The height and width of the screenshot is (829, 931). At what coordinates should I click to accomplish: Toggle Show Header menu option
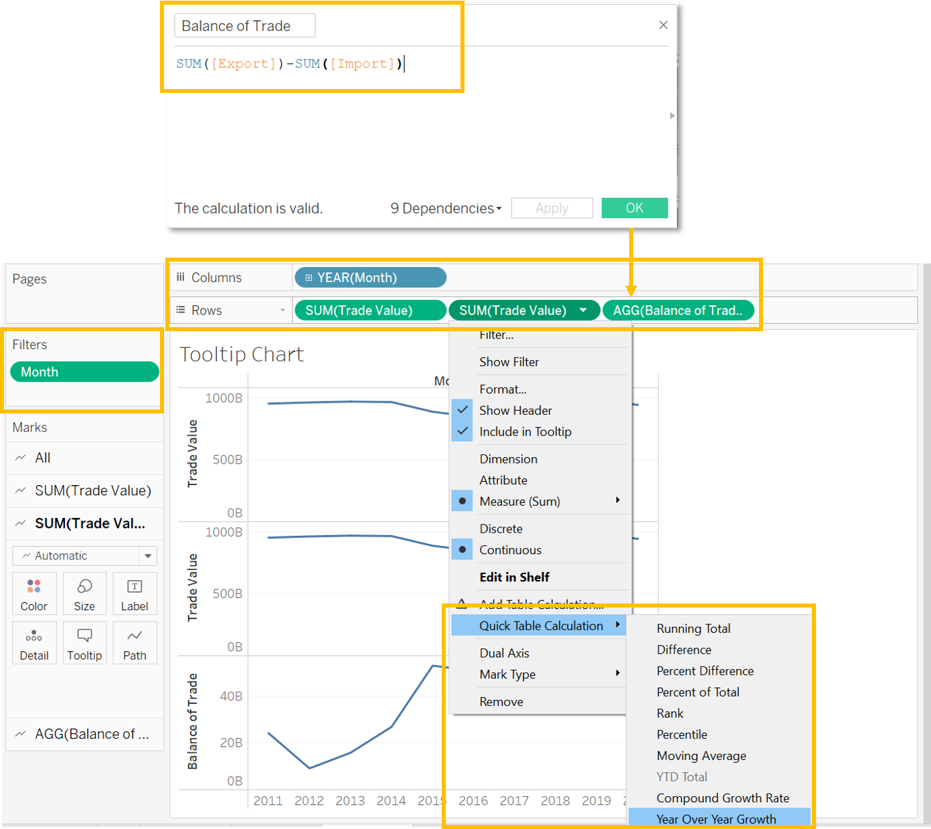(515, 410)
